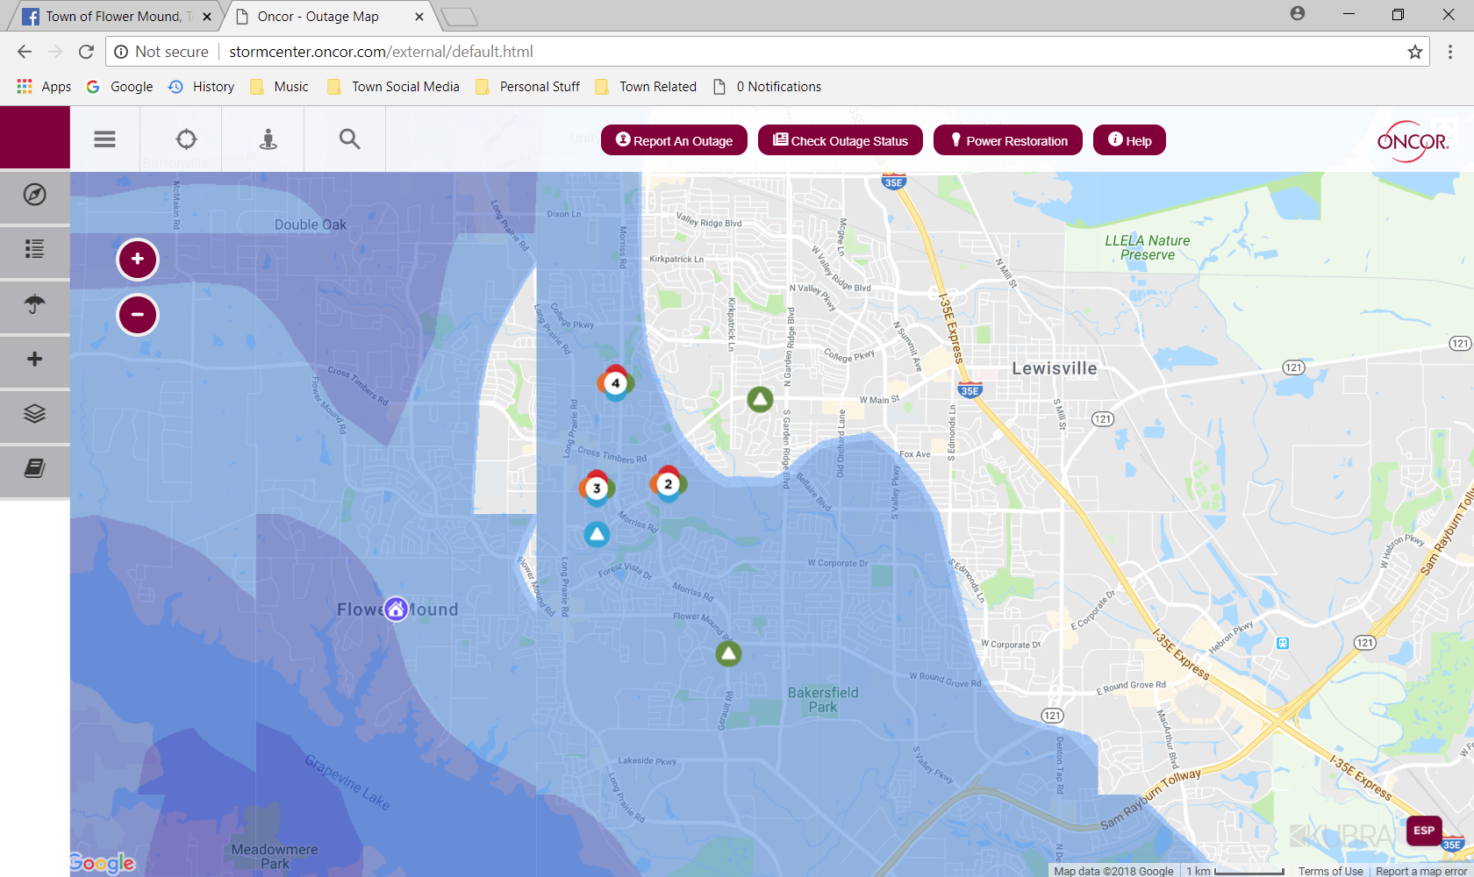Open the Apps bookmark shortcut
1474x877 pixels.
pos(44,87)
